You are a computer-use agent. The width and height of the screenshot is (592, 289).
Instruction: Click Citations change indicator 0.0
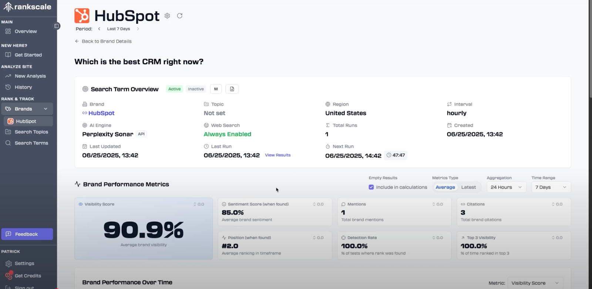[557, 204]
